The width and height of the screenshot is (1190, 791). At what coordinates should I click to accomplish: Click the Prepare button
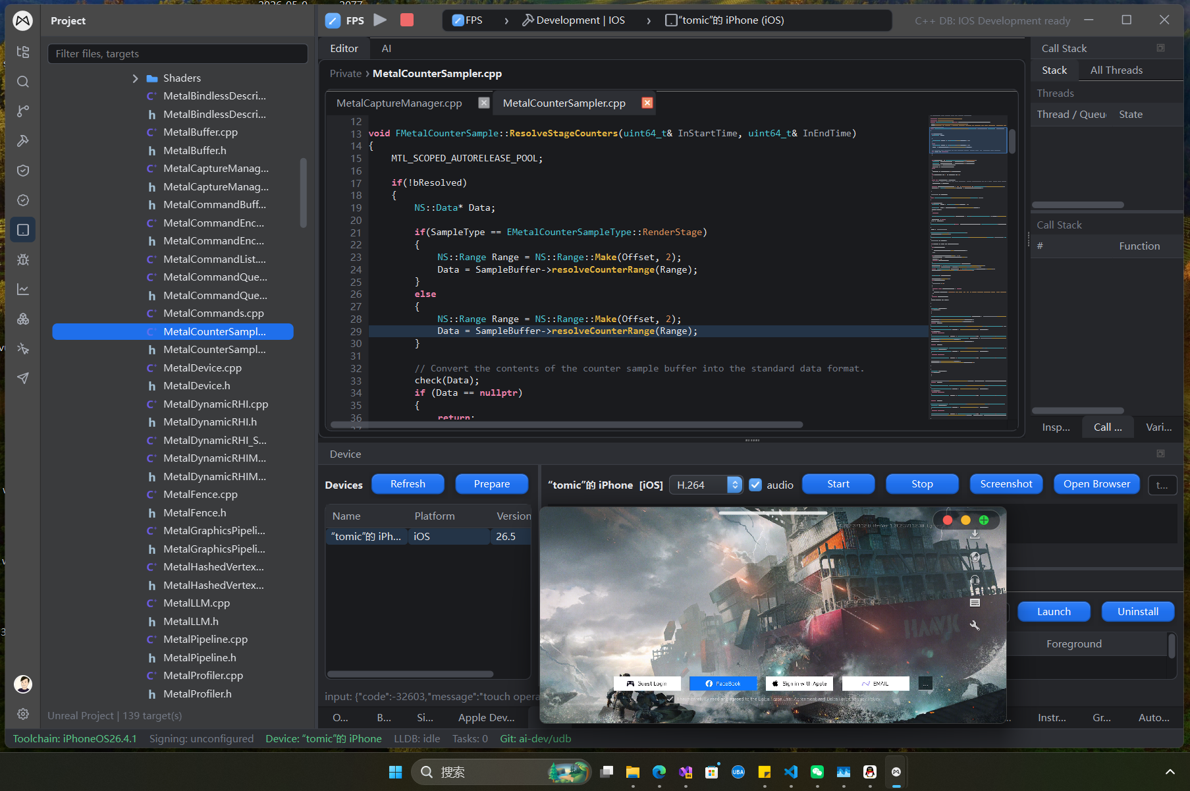pyautogui.click(x=492, y=484)
